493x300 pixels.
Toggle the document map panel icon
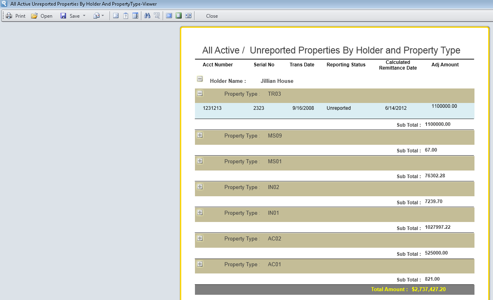point(116,16)
